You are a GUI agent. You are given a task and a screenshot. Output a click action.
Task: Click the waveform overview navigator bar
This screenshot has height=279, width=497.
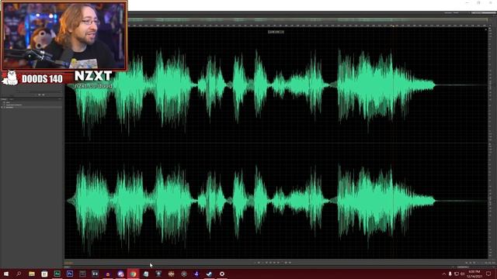tap(308, 20)
